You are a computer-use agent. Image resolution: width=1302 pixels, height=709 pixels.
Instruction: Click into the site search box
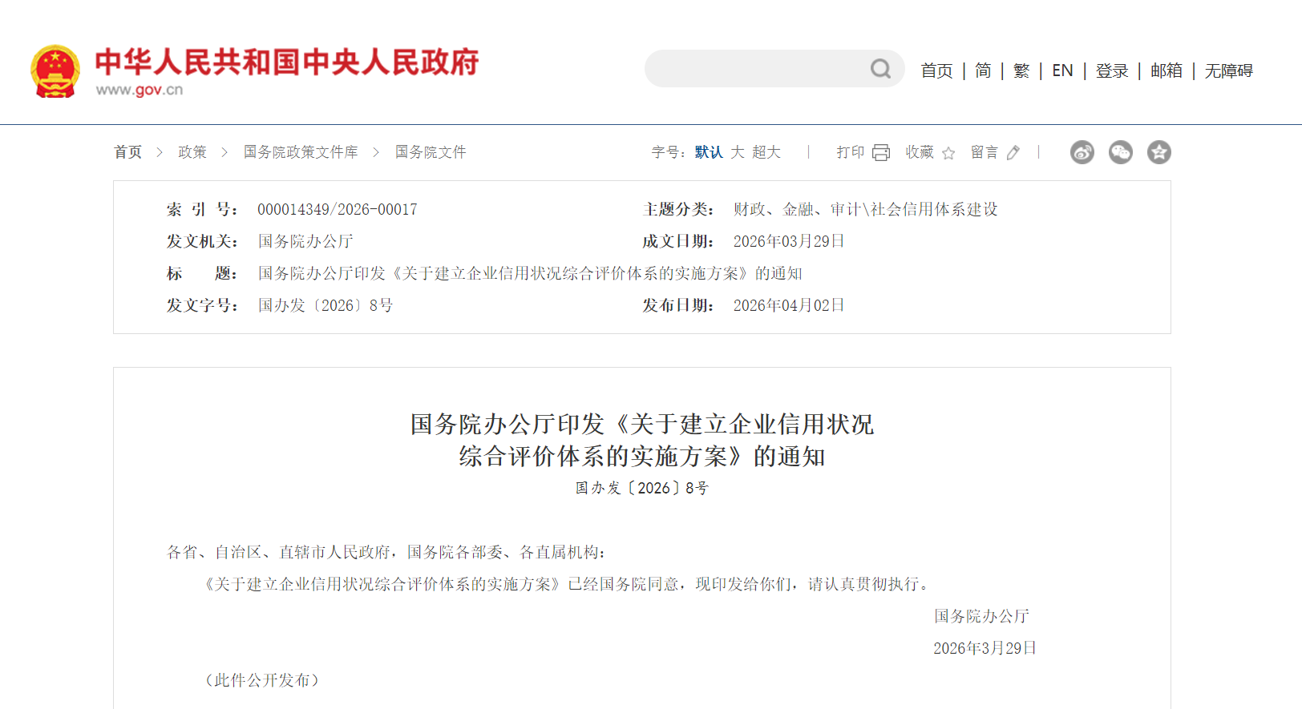click(754, 69)
